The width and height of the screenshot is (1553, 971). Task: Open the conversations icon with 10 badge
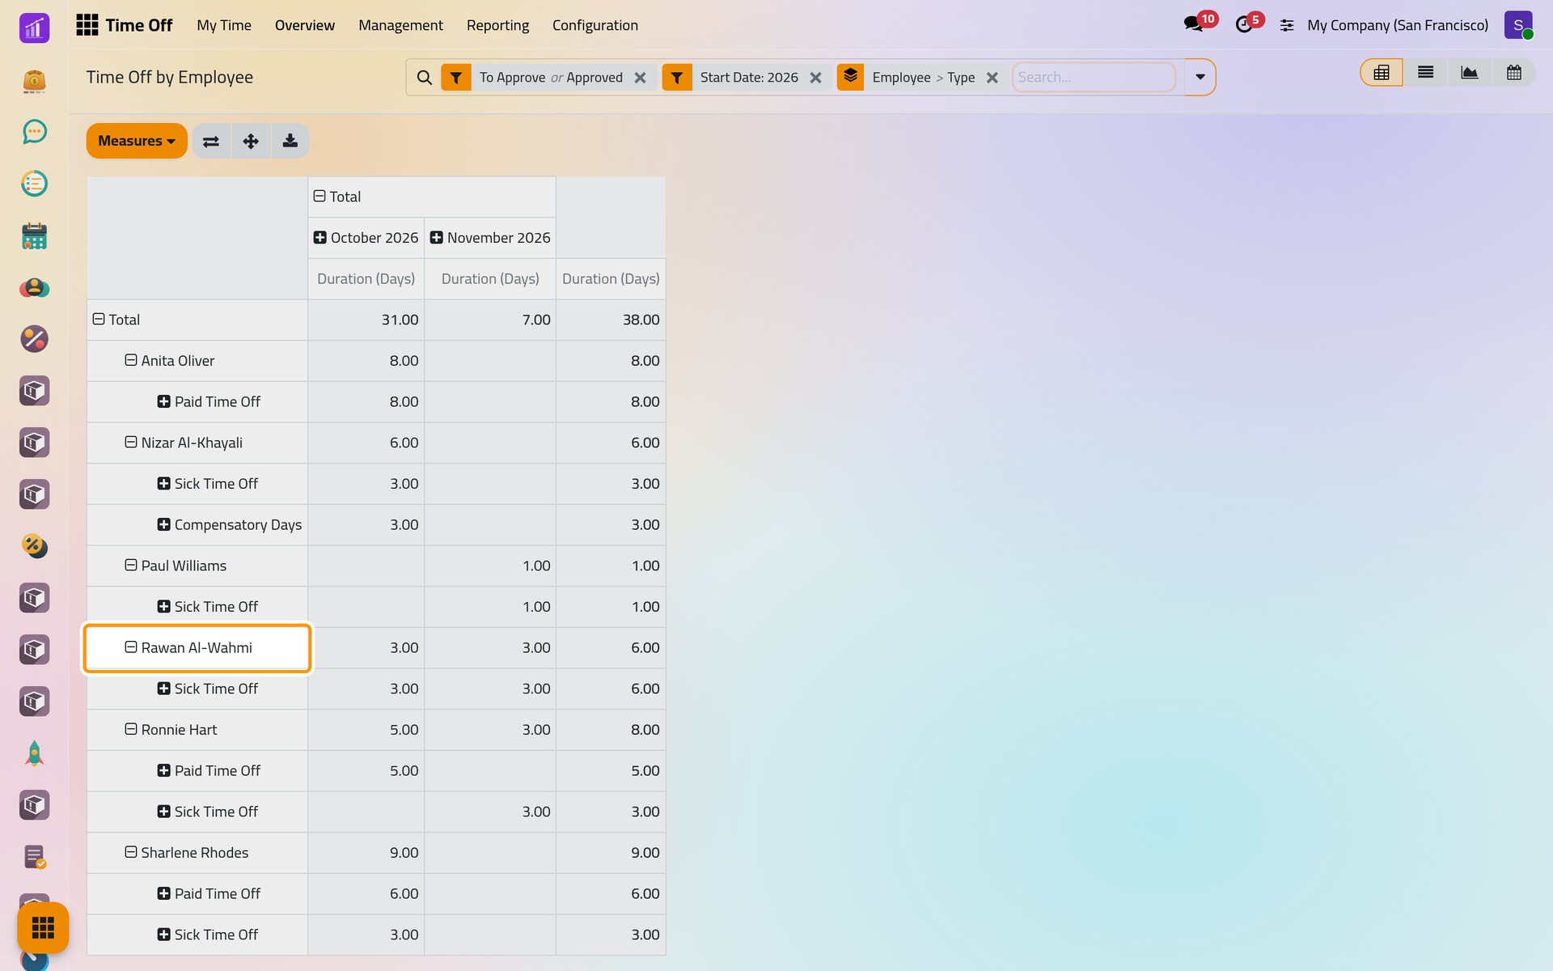click(x=1194, y=24)
